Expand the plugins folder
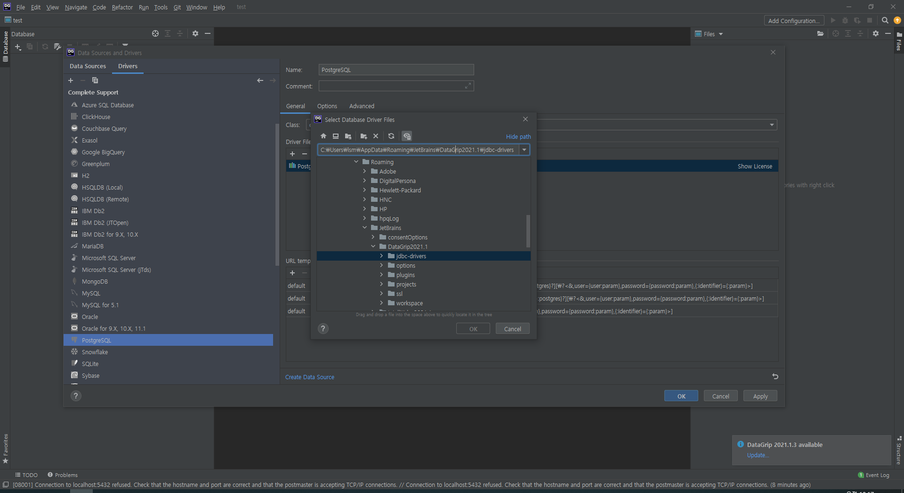 coord(381,275)
